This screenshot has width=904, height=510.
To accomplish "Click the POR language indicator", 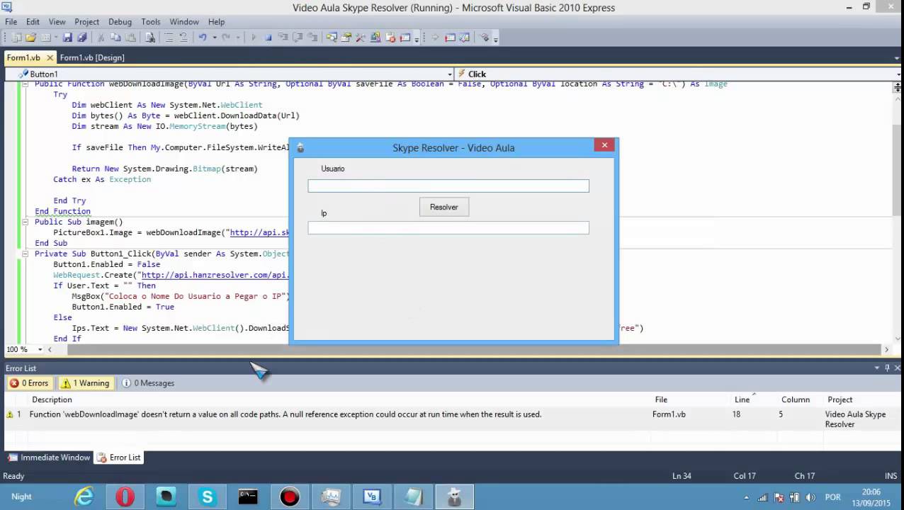I will coord(832,497).
